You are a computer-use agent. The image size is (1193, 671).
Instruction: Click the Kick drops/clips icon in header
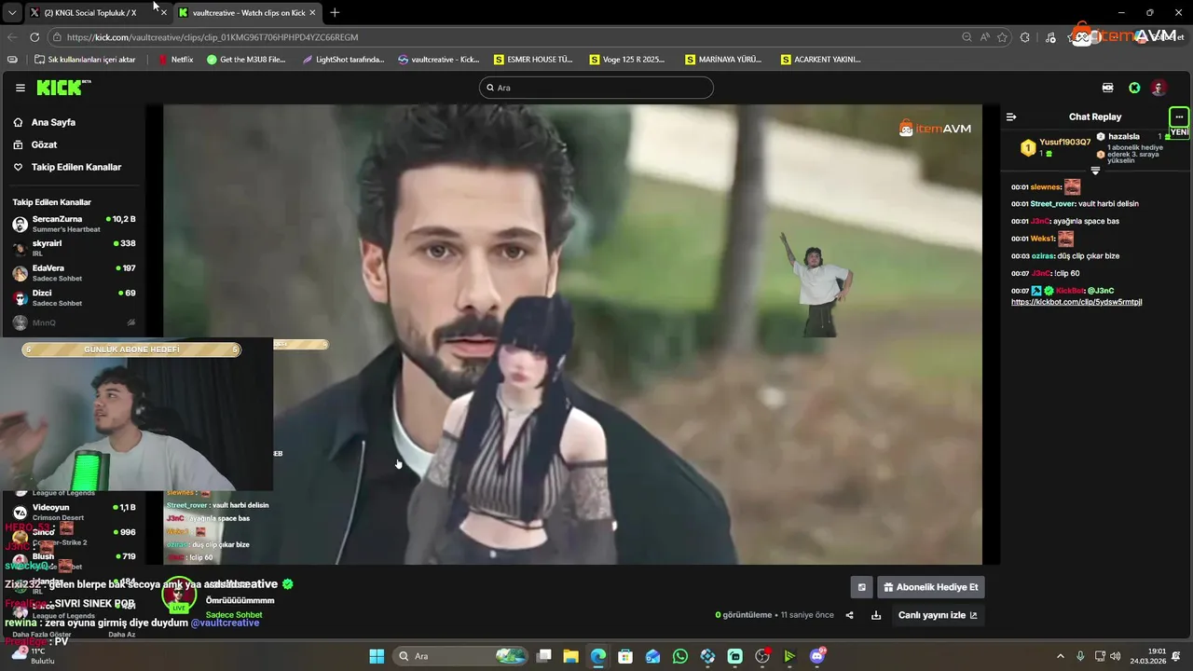(1107, 88)
